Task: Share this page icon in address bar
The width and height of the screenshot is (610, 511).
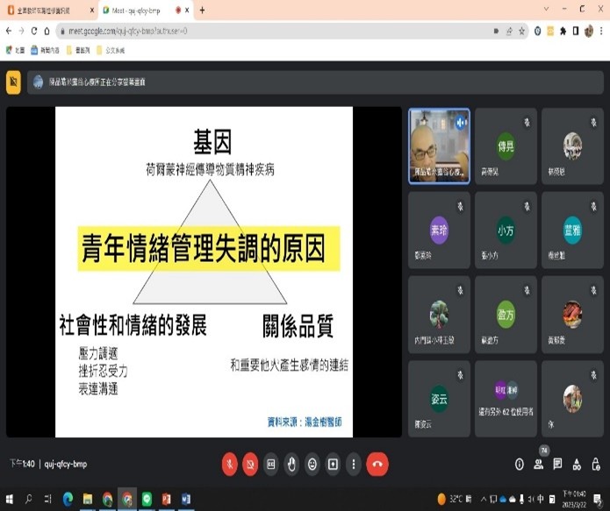Action: click(509, 31)
